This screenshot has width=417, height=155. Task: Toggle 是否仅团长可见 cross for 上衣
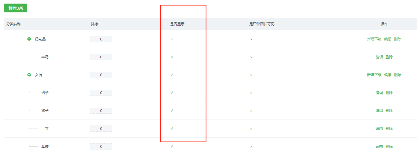pos(251,129)
